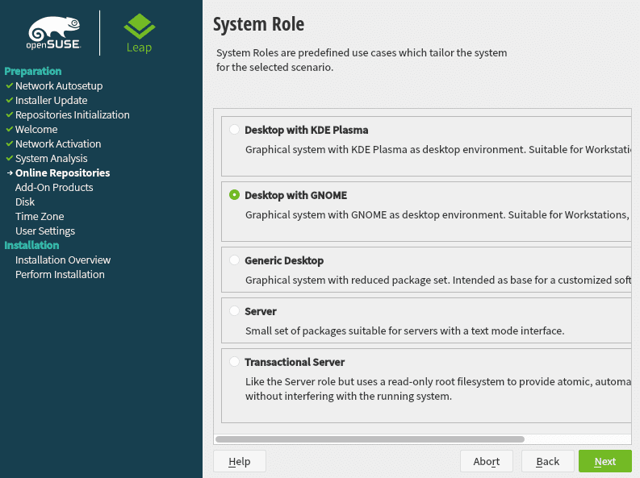Image resolution: width=640 pixels, height=478 pixels.
Task: Click the GNOME role description text
Action: click(x=437, y=214)
